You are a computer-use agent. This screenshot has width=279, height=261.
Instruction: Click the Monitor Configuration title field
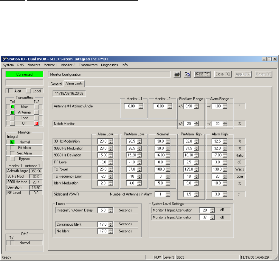109,74
